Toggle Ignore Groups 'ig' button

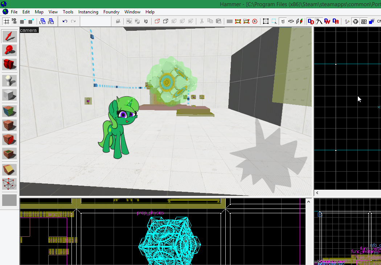click(146, 21)
